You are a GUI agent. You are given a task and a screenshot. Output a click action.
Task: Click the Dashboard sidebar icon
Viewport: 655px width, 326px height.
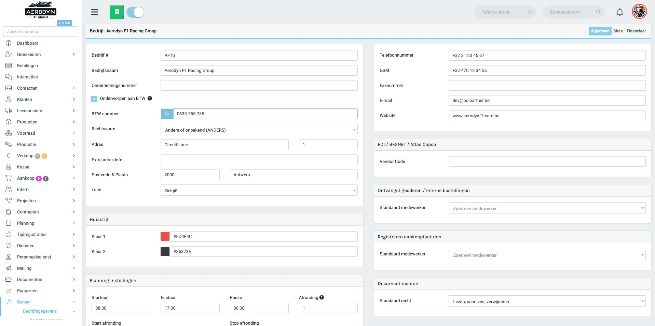(x=9, y=43)
